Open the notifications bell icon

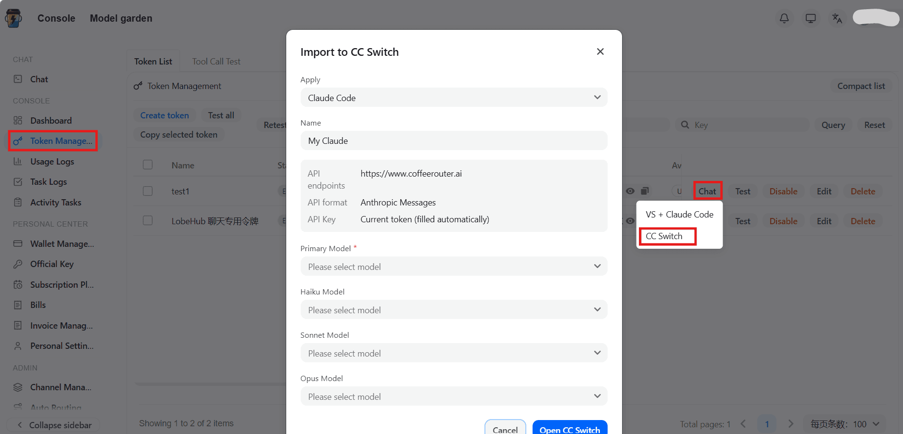[784, 18]
